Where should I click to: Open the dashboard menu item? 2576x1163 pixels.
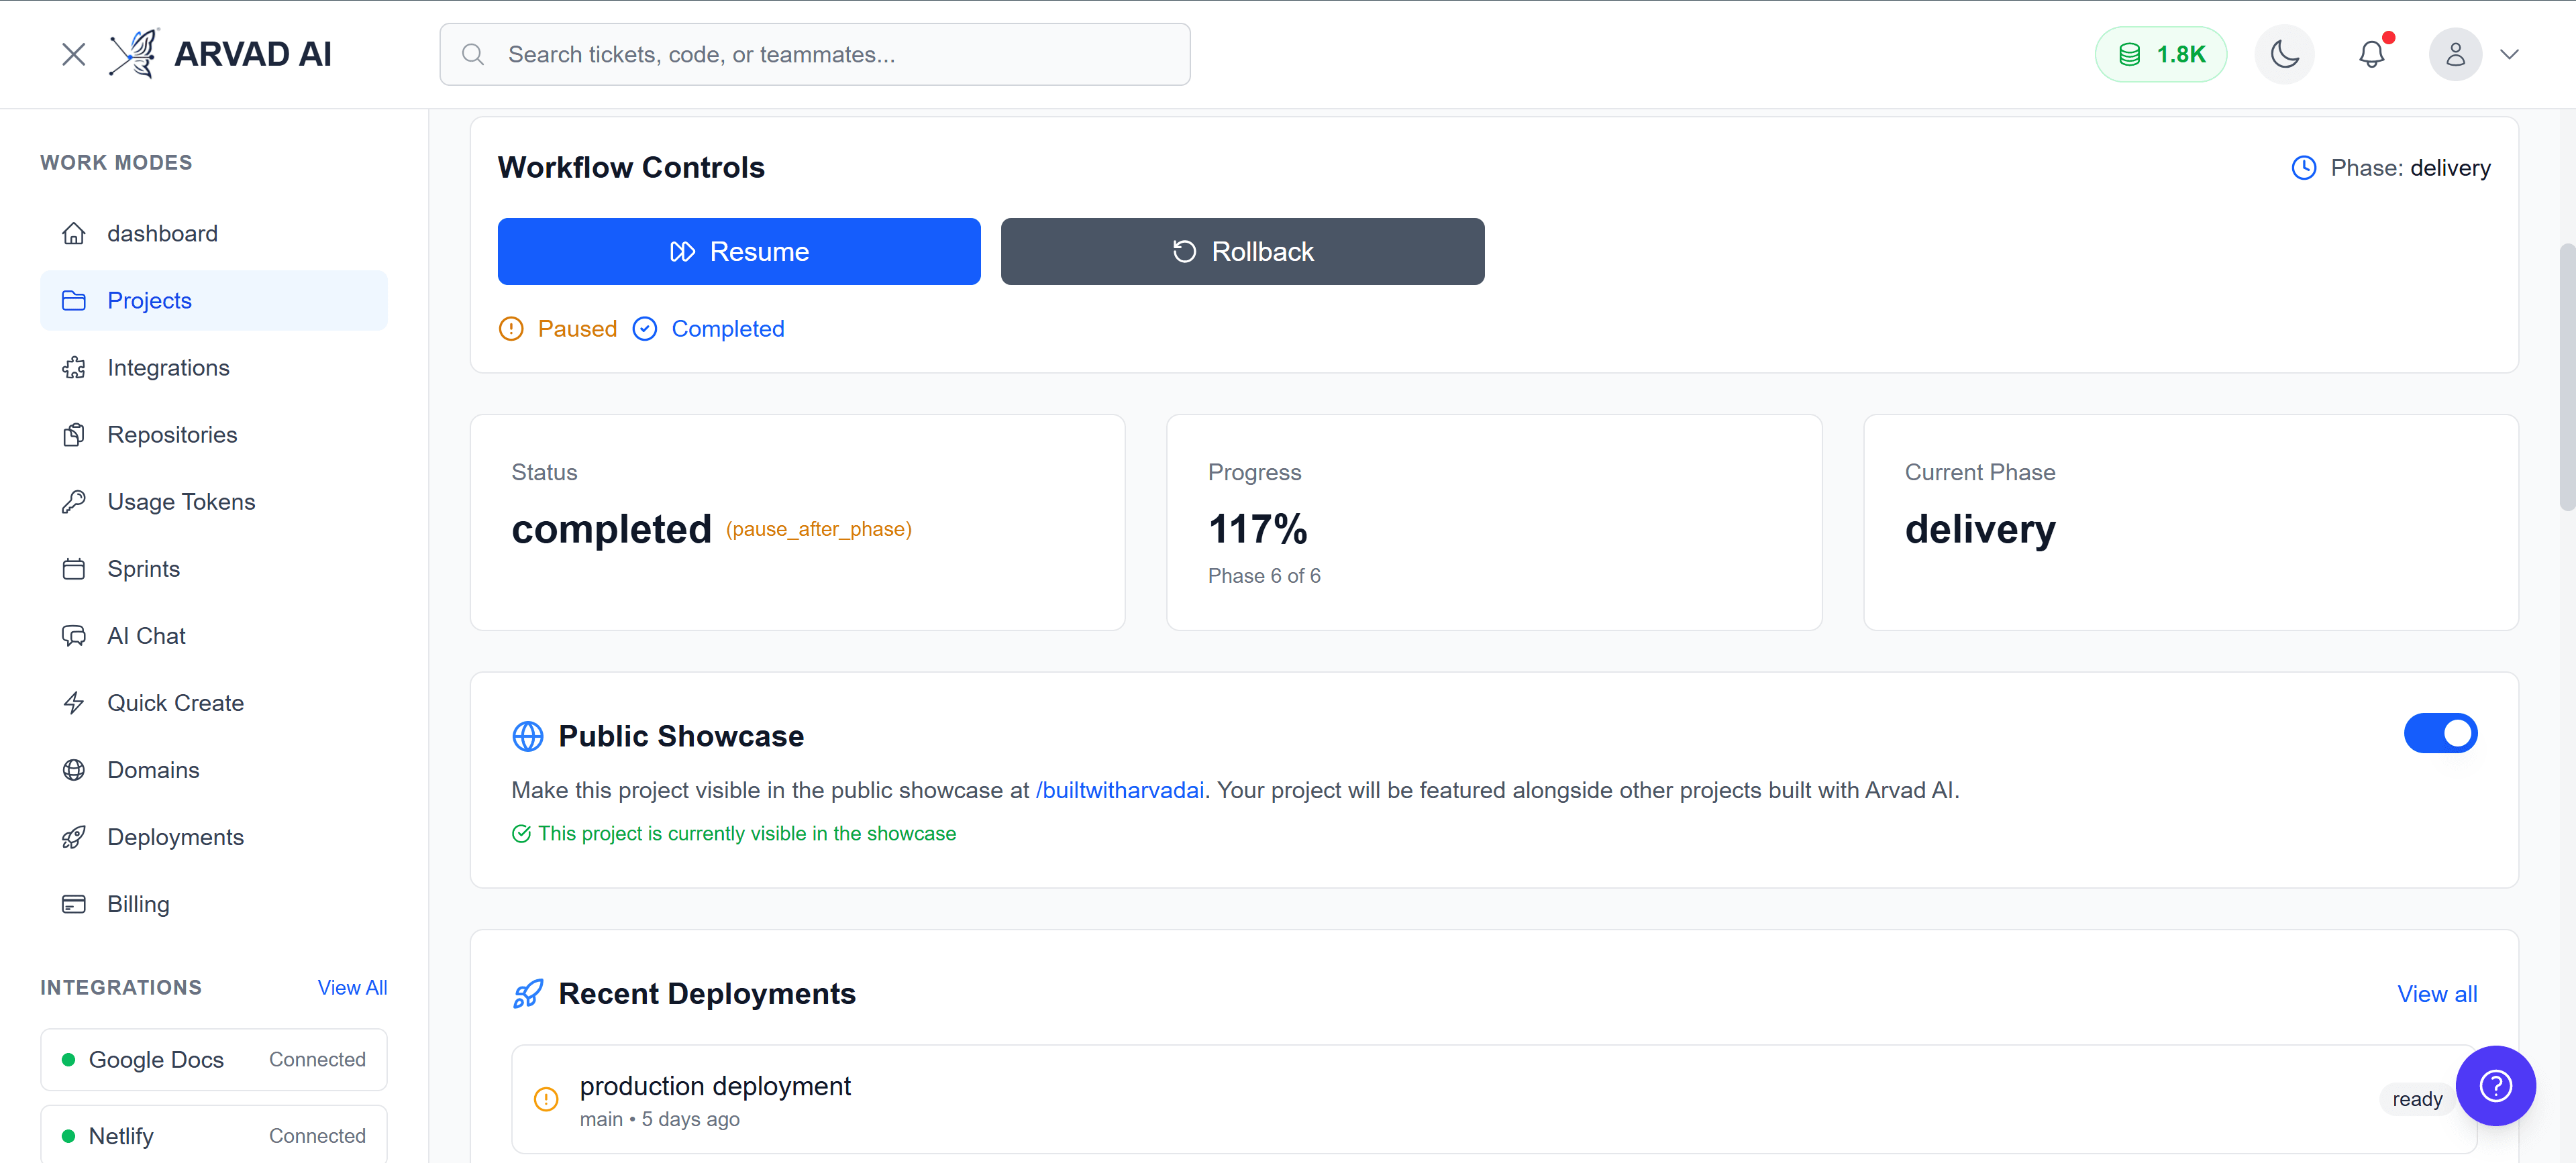(x=162, y=233)
